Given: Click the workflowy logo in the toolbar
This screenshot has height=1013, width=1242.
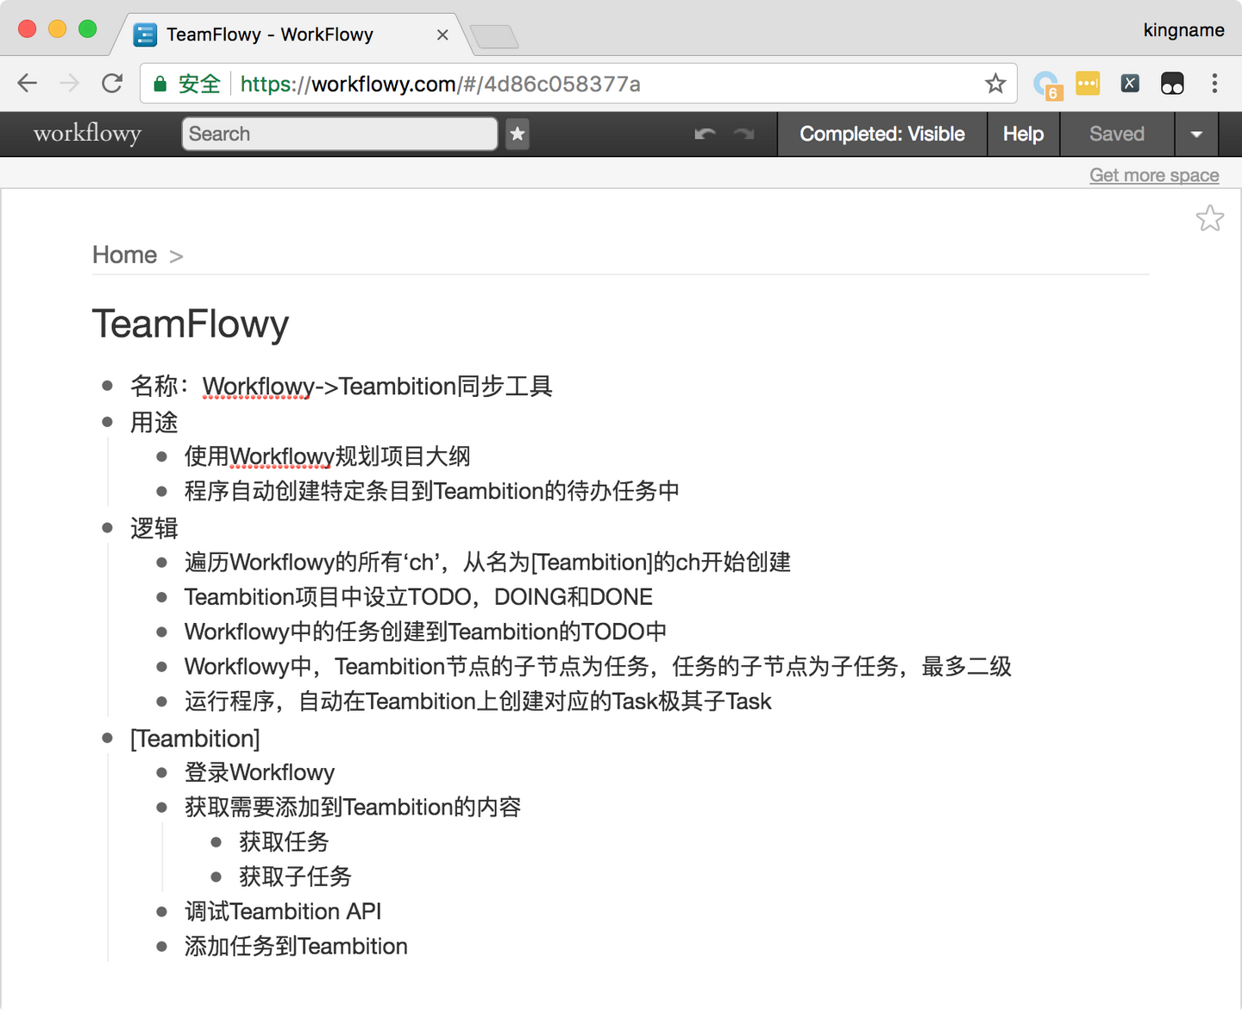Looking at the screenshot, I should [x=85, y=134].
